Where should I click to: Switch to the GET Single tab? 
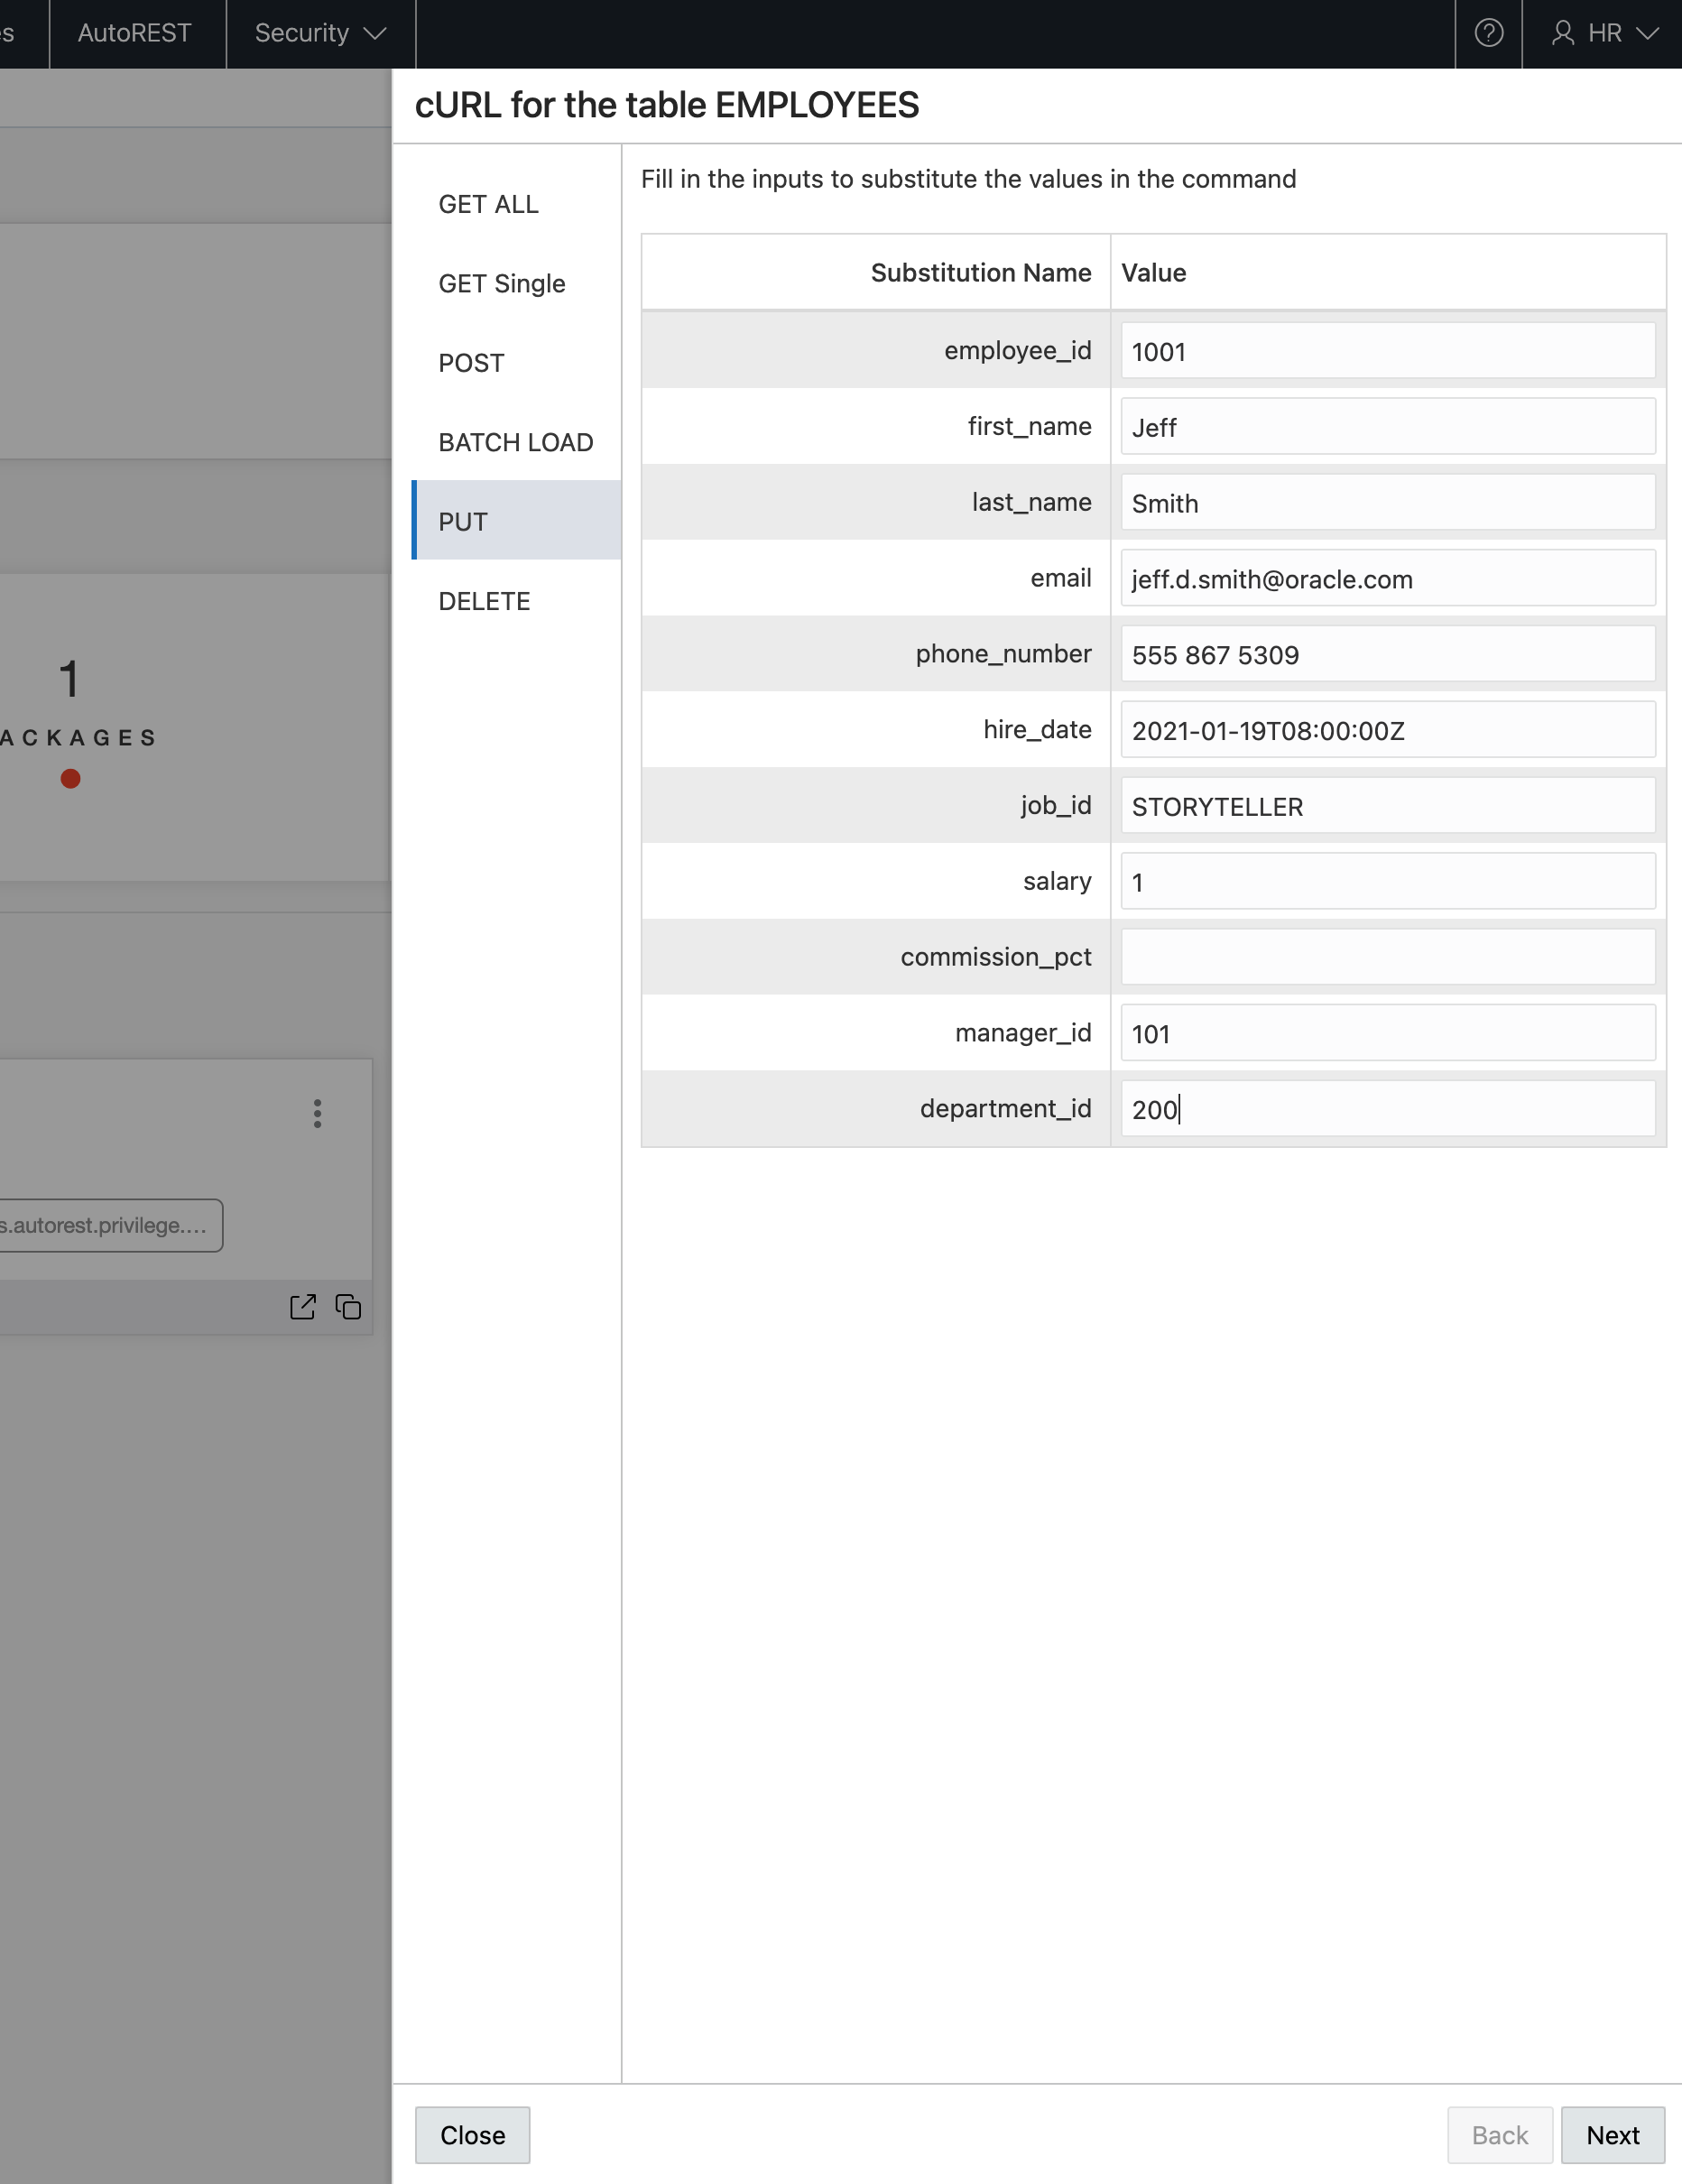tap(502, 284)
